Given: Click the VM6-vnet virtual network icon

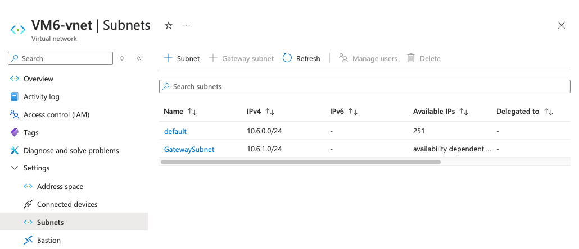Looking at the screenshot, I should pos(18,30).
